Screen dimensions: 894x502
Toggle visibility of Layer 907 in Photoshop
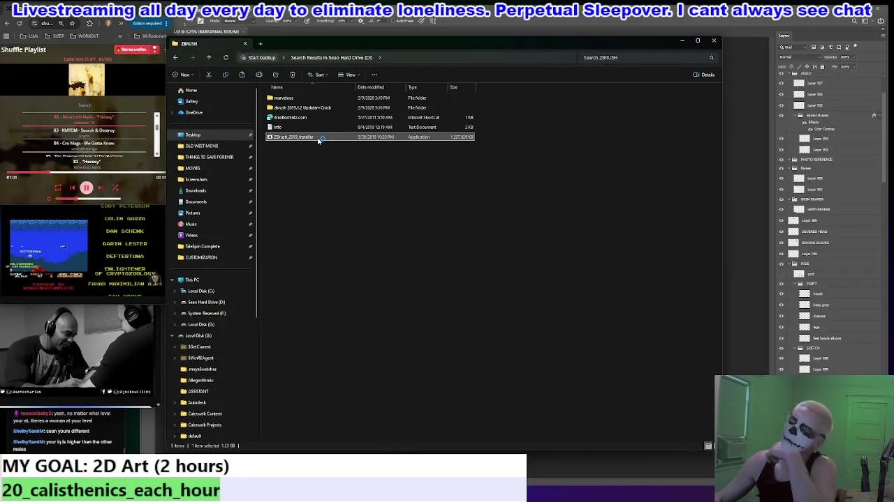coord(782,83)
